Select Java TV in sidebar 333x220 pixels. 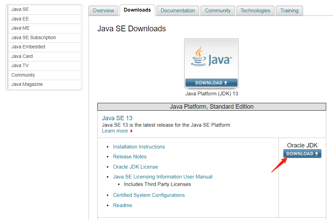click(44, 66)
